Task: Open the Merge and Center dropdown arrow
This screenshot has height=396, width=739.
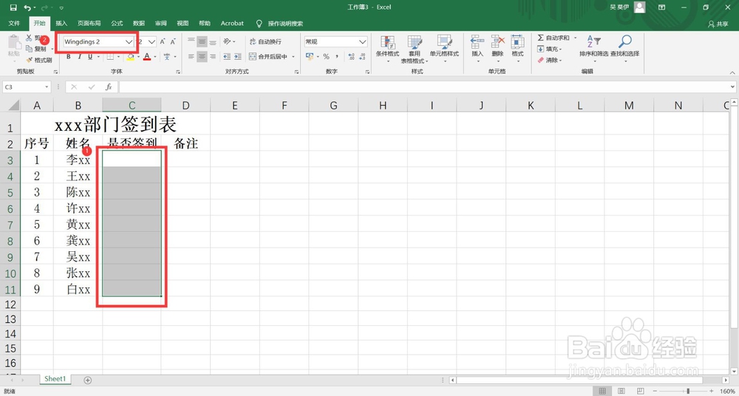Action: pyautogui.click(x=293, y=57)
